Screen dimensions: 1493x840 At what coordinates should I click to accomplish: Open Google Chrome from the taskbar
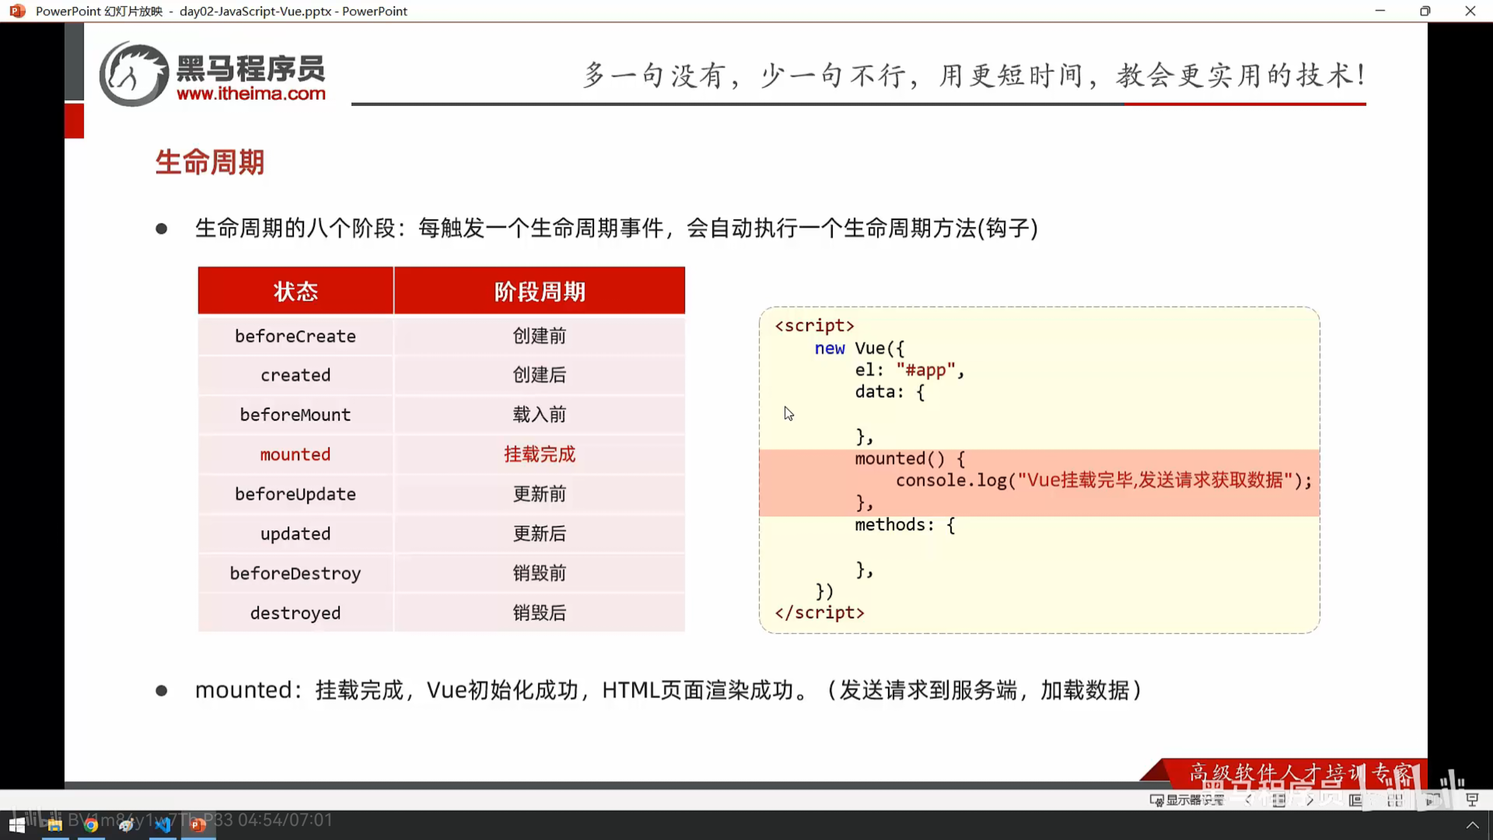91,825
